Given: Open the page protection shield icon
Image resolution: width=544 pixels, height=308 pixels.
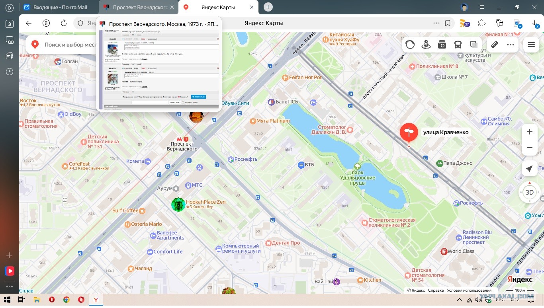Looking at the screenshot, I should click(x=80, y=23).
